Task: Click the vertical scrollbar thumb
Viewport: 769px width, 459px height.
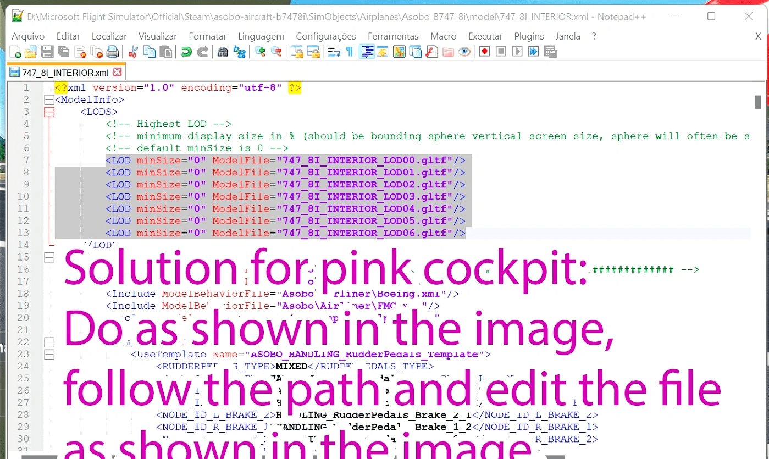Action: click(x=757, y=102)
